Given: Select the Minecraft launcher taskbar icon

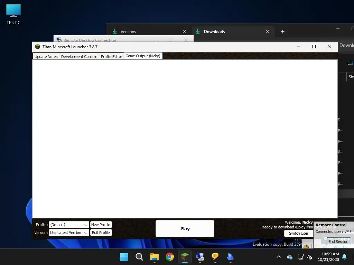Looking at the screenshot, I should (x=185, y=257).
